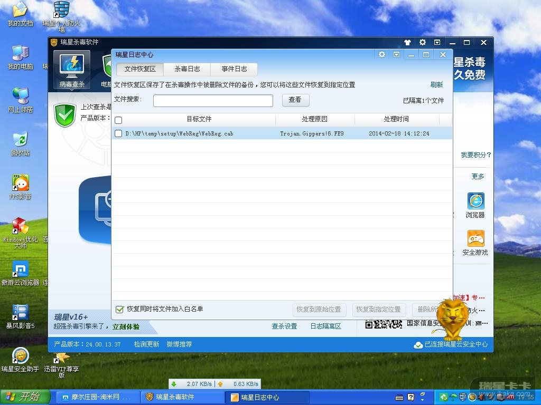Click the help question mark taskbar icon
This screenshot has height=405, width=541.
point(411,398)
